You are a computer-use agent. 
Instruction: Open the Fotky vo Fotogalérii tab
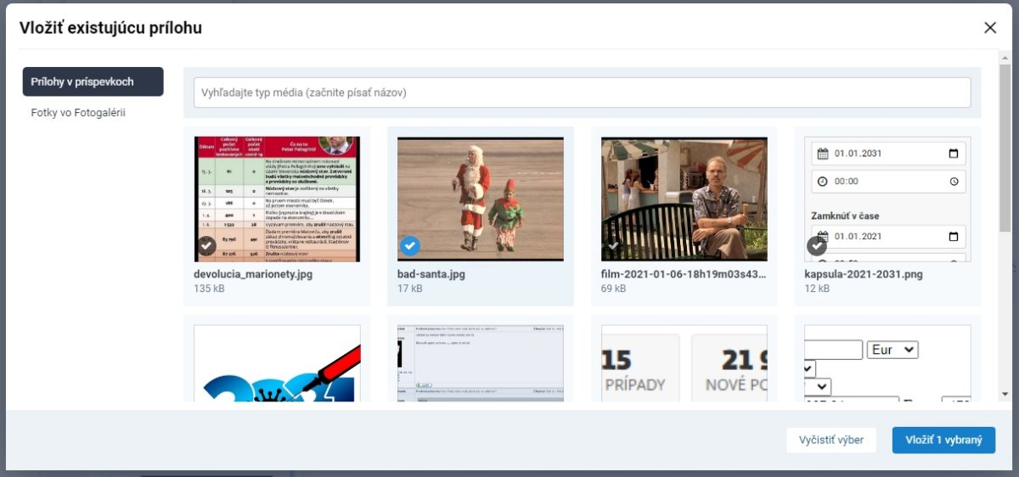[78, 112]
